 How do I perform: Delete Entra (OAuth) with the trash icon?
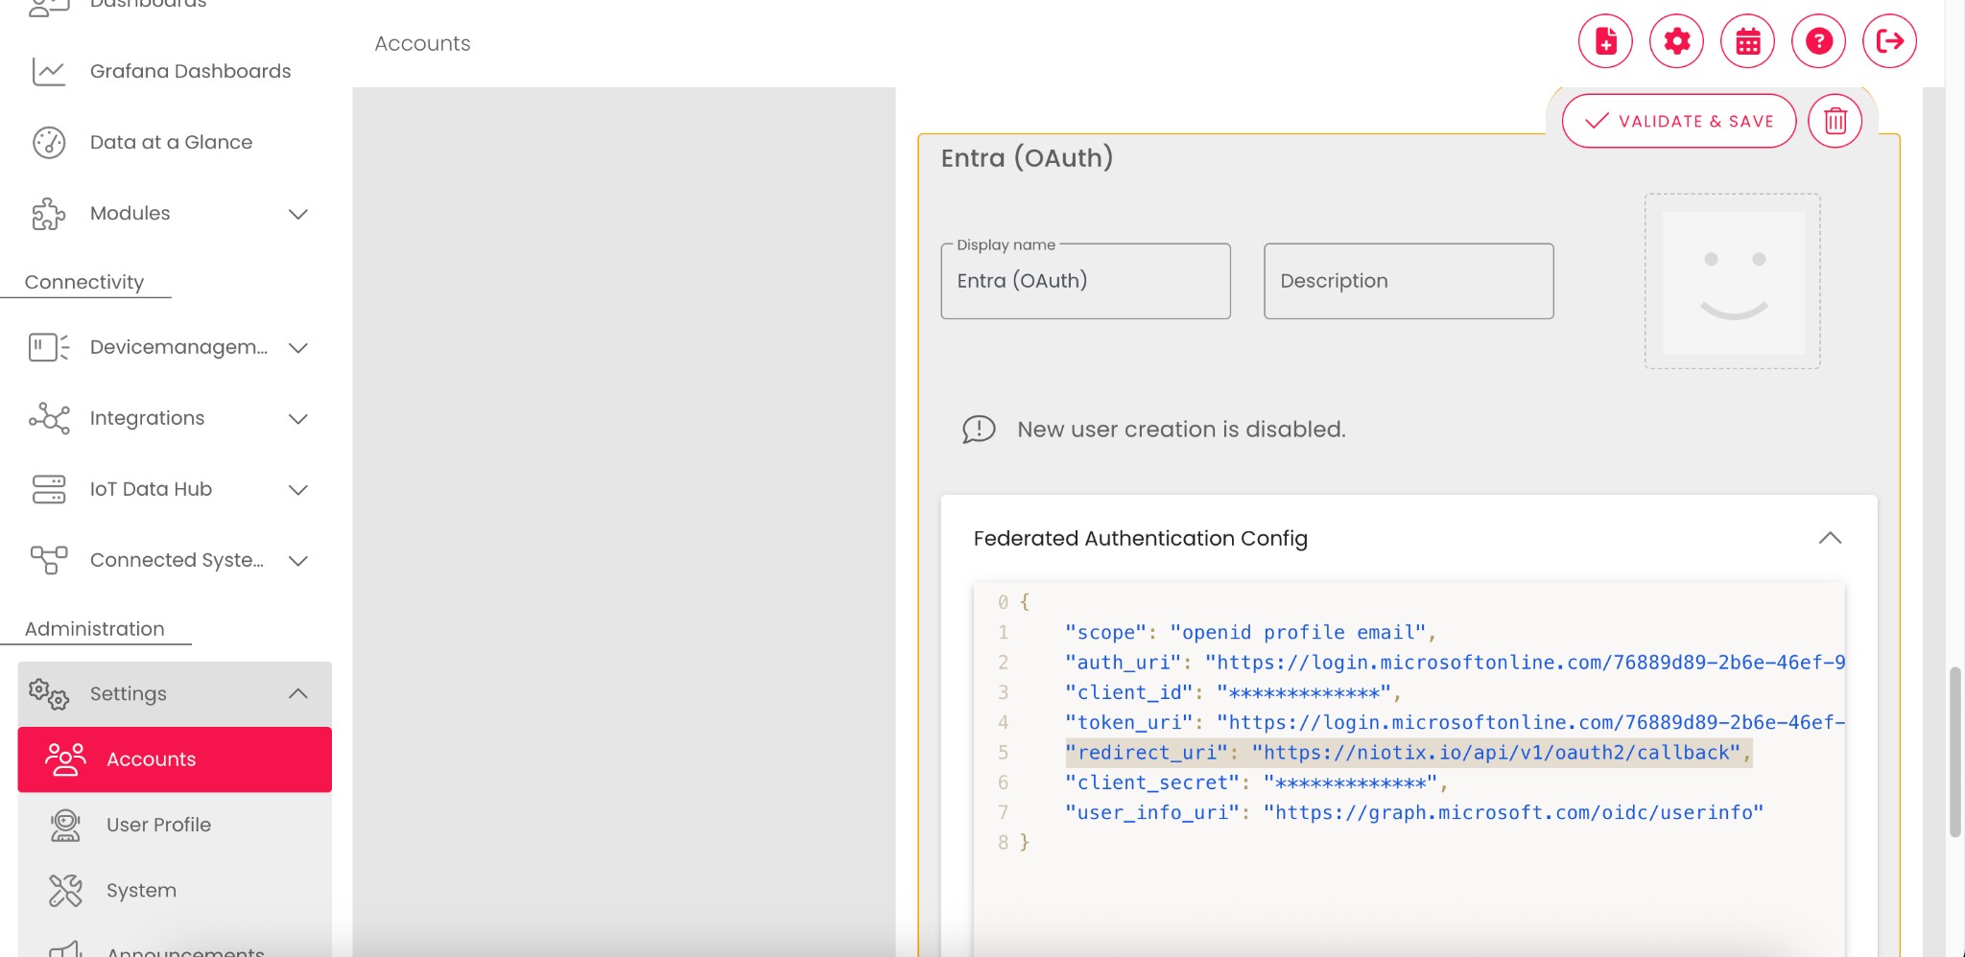(x=1835, y=121)
